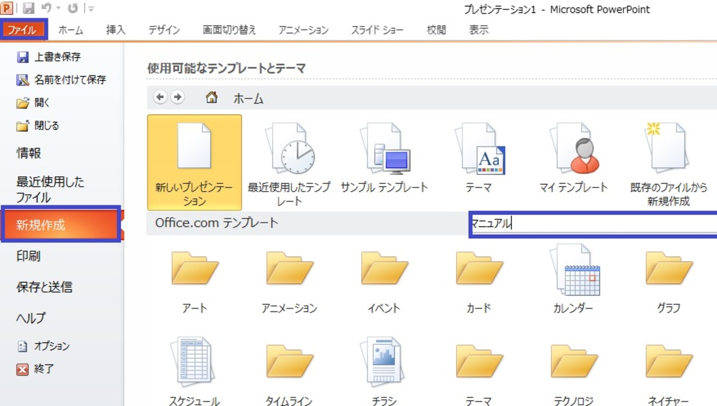This screenshot has width=717, height=406.
Task: Expand the undo history dropdown arrow
Action: click(x=58, y=8)
